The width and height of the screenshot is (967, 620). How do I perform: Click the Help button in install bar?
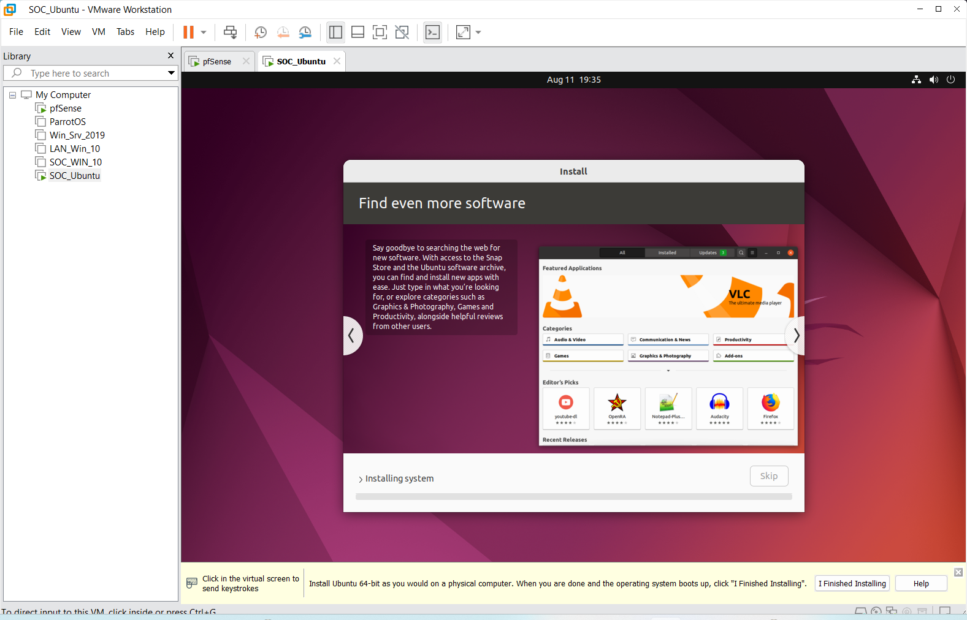[x=921, y=583]
